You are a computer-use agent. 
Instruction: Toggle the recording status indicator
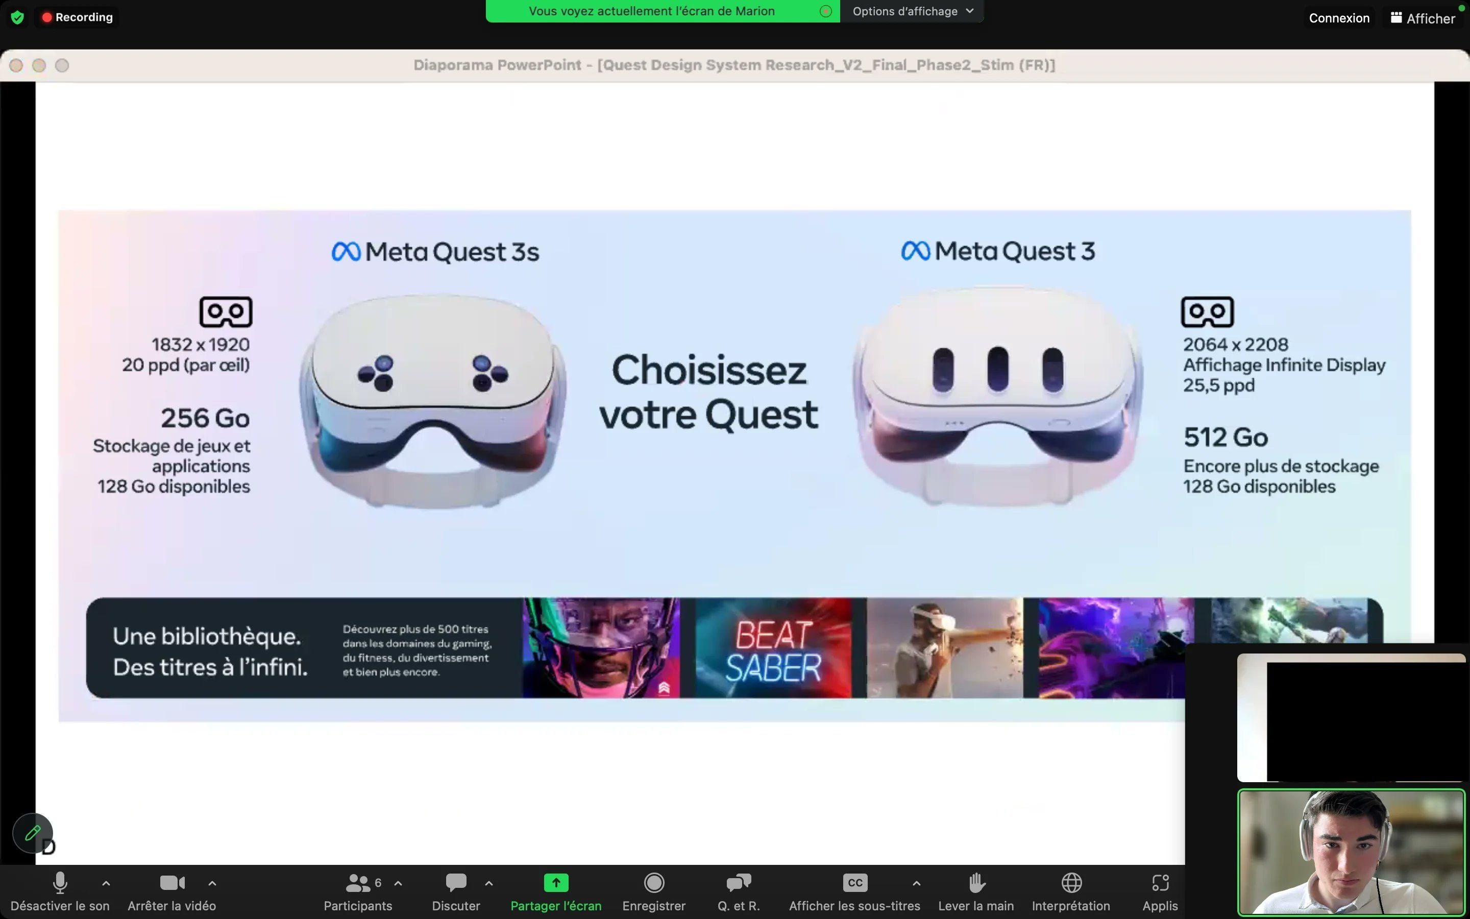pos(76,17)
